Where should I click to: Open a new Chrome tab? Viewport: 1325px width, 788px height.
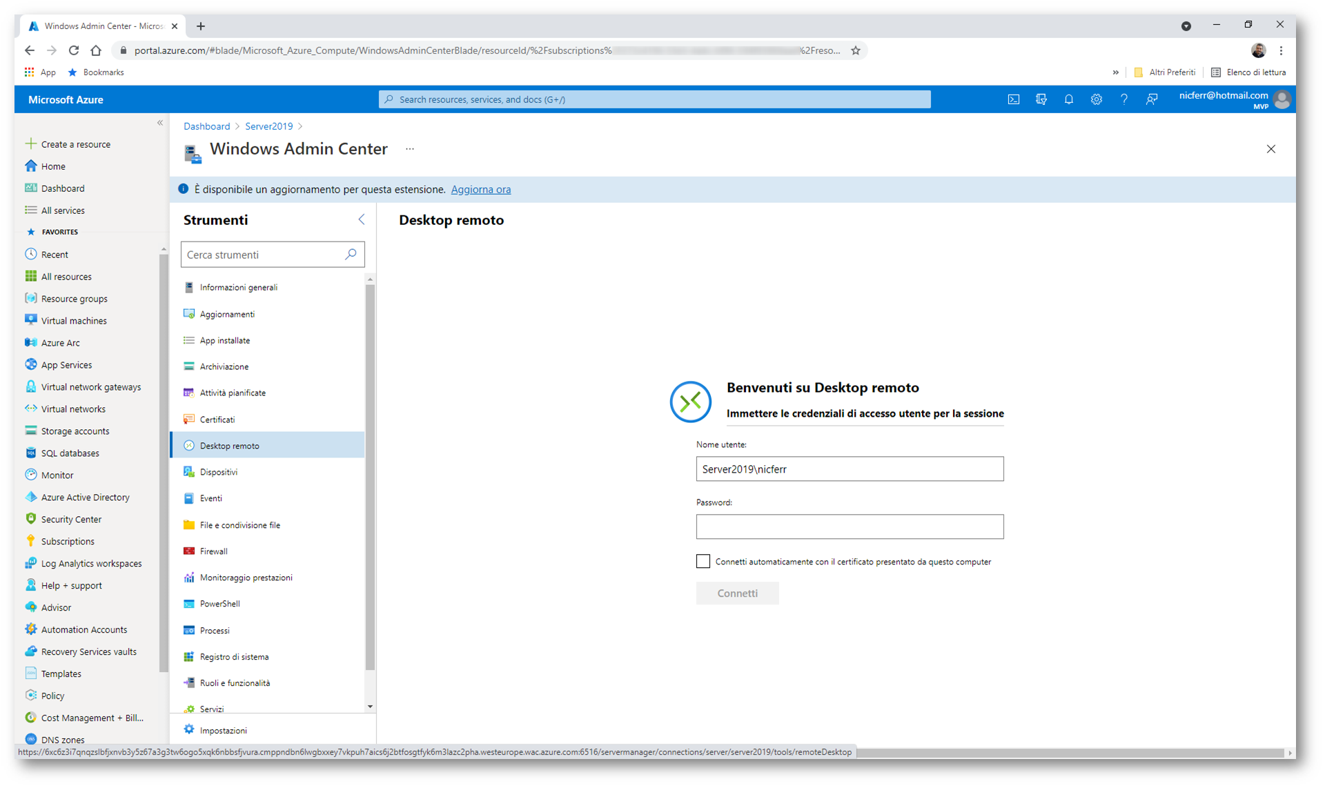point(201,26)
